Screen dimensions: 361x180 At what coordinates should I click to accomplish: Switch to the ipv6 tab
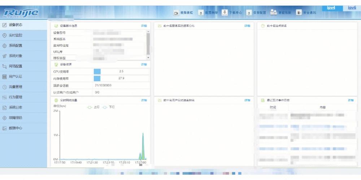(x=352, y=8)
